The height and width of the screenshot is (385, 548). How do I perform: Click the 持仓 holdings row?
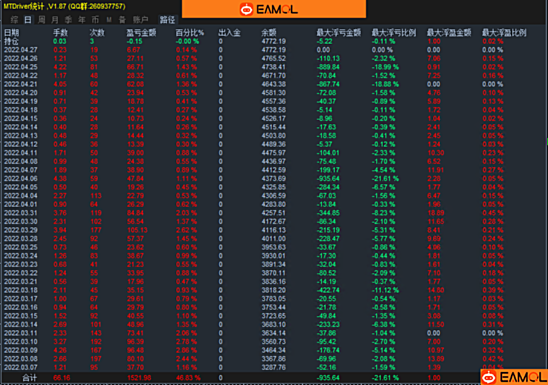pyautogui.click(x=12, y=41)
